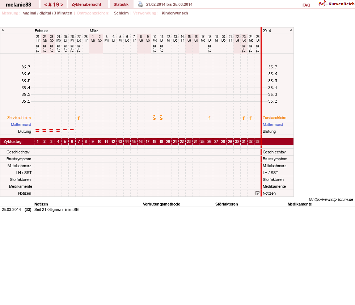This screenshot has height=305, width=355.
Task: Click the date header 25. Di in March
Action: 258,38
